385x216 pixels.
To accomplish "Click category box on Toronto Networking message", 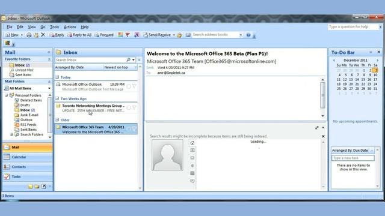I will pos(129,107).
